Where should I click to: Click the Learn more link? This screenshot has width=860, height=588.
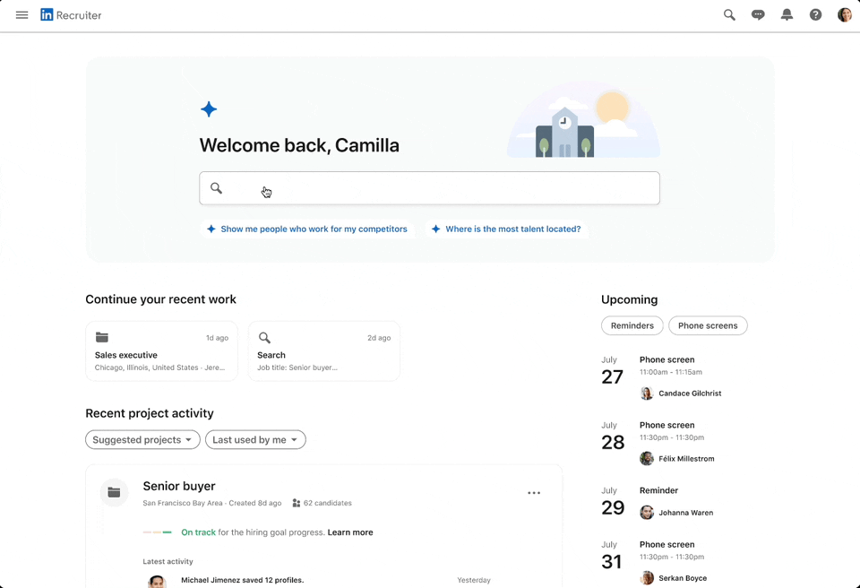[x=350, y=532]
